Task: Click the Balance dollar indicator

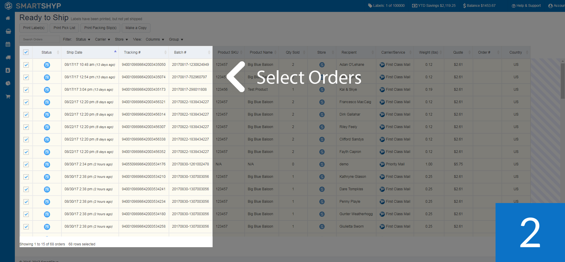Action: point(479,6)
